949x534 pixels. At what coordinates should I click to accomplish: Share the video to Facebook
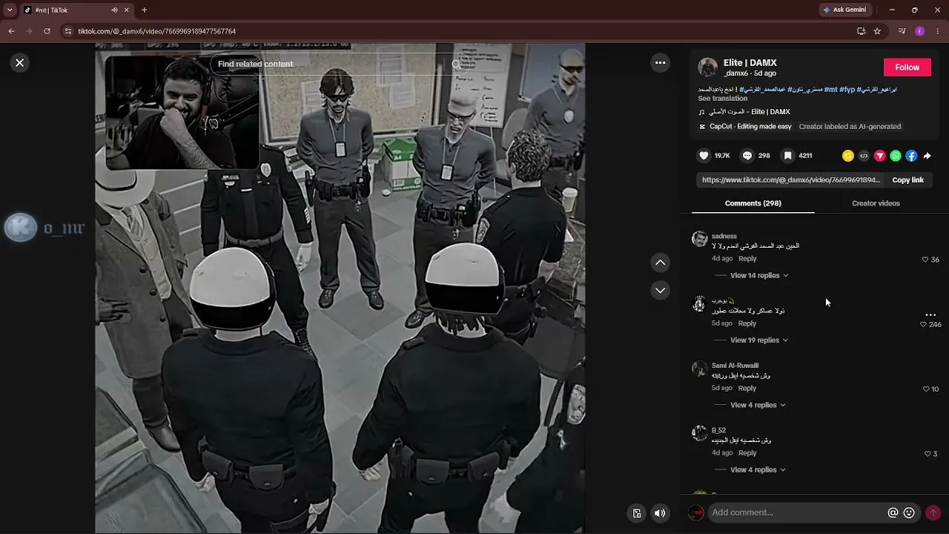(911, 156)
